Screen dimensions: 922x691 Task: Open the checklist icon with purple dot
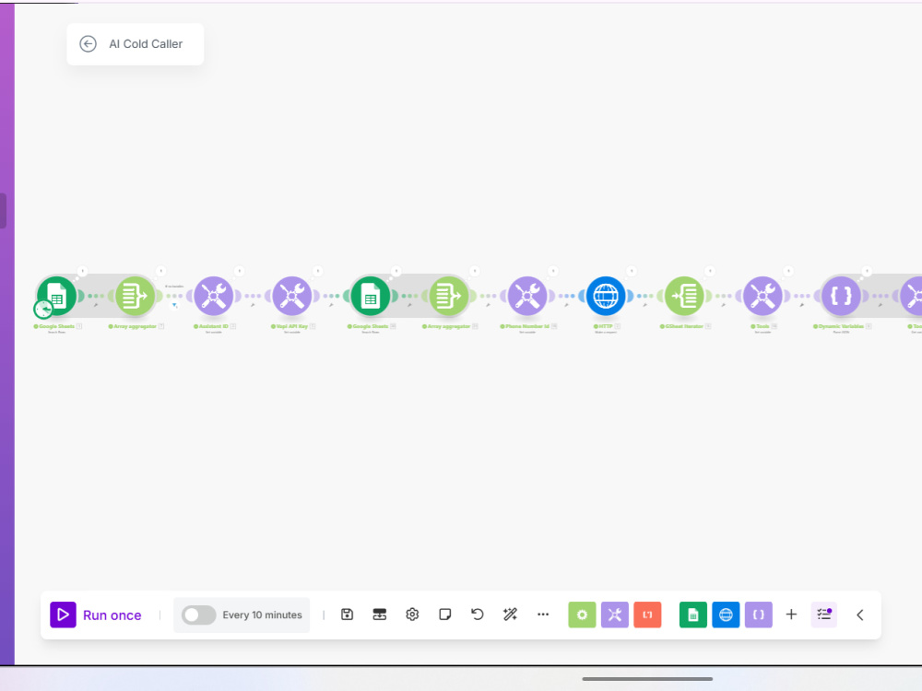(823, 615)
